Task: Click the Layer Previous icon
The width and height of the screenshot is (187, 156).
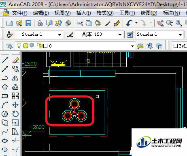Action: 150,46
